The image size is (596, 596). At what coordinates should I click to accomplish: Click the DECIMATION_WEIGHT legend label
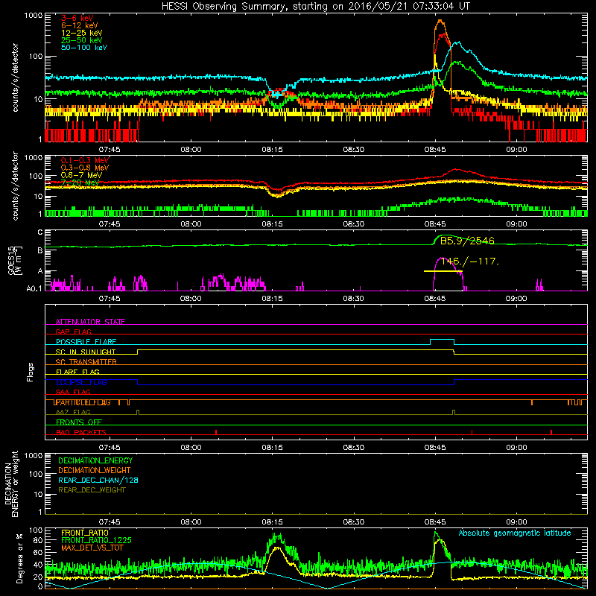point(95,470)
